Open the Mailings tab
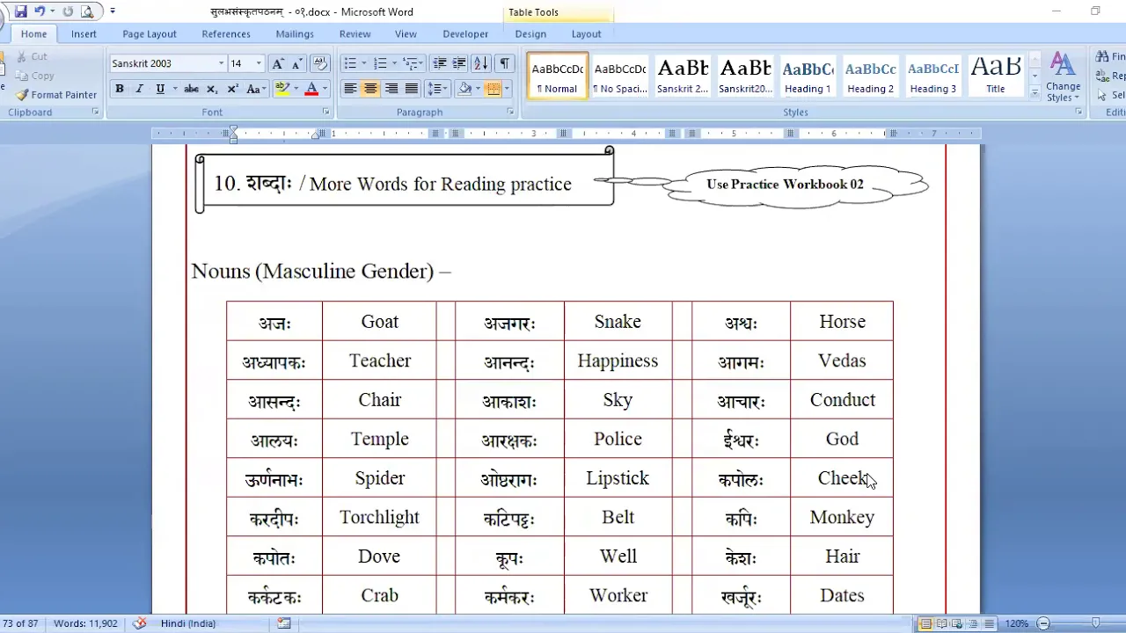 (295, 34)
